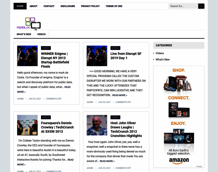Click 'JUN 29, 2021' date on John Oliver post
The image size is (218, 172).
(x=104, y=168)
